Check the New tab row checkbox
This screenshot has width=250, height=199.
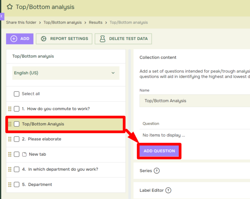point(17,154)
